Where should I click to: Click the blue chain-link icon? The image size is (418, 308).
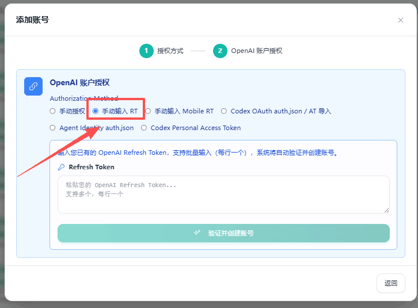33,86
